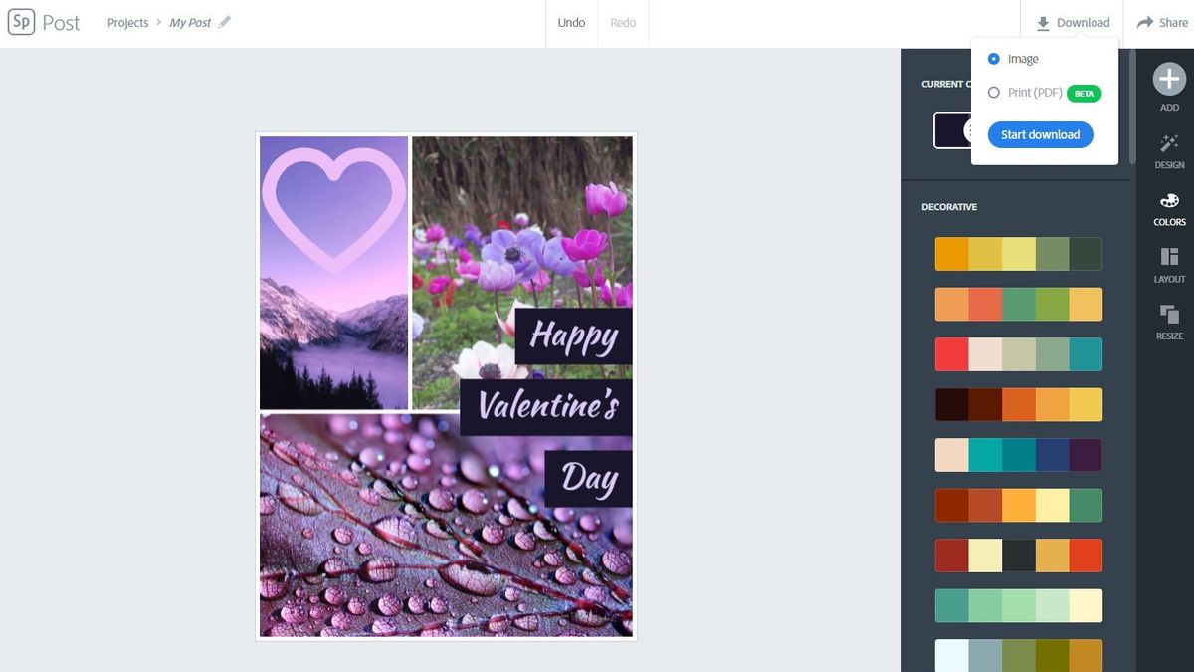1194x672 pixels.
Task: Click the Spark Post logo
Action: (22, 22)
